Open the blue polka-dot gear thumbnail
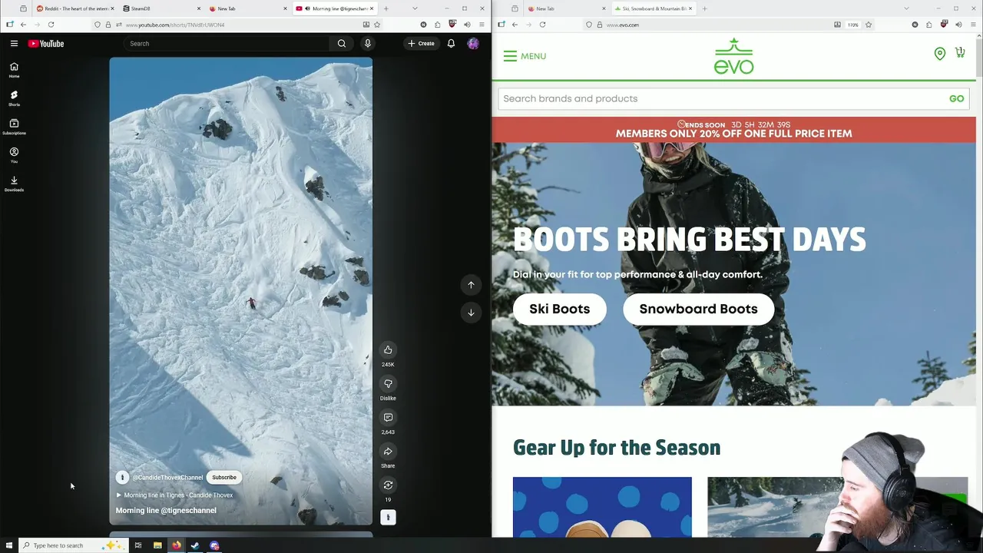The image size is (983, 553). click(602, 507)
